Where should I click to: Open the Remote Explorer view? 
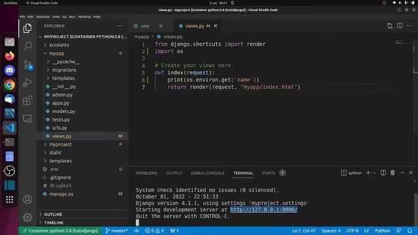click(27, 119)
